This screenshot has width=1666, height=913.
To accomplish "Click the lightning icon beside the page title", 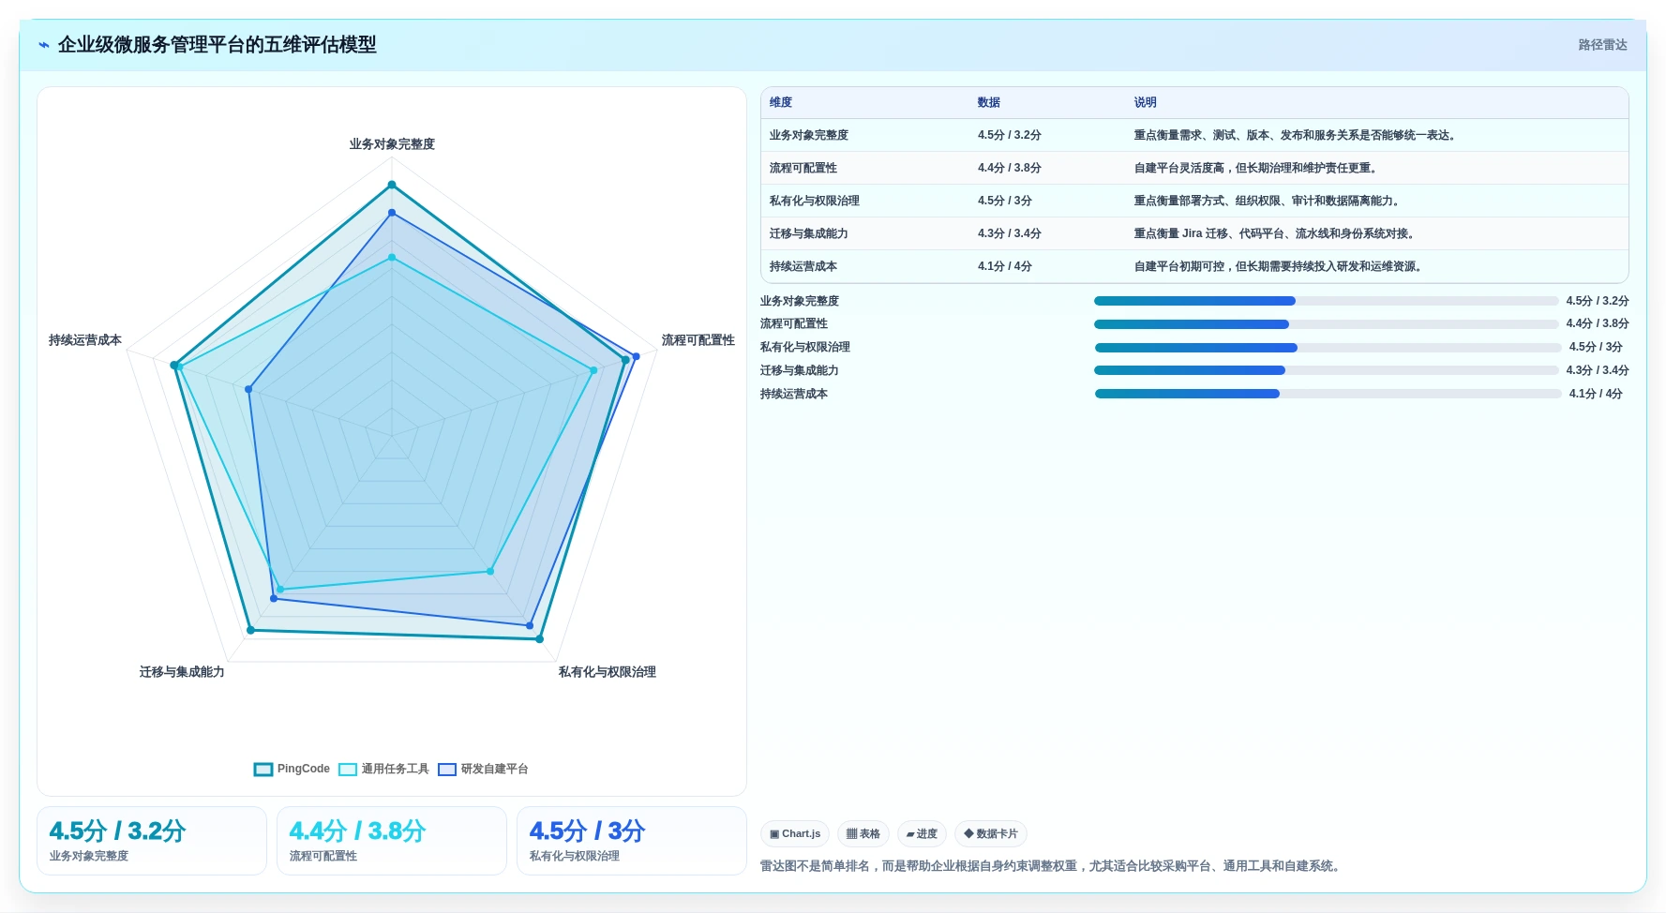I will point(43,45).
